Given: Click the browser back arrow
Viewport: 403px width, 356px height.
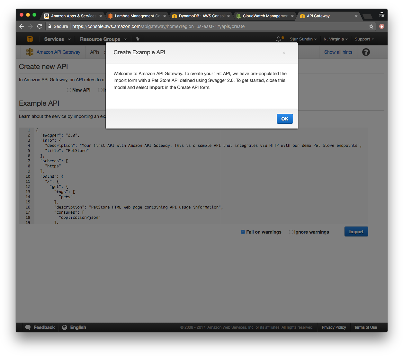Looking at the screenshot, I should [21, 26].
